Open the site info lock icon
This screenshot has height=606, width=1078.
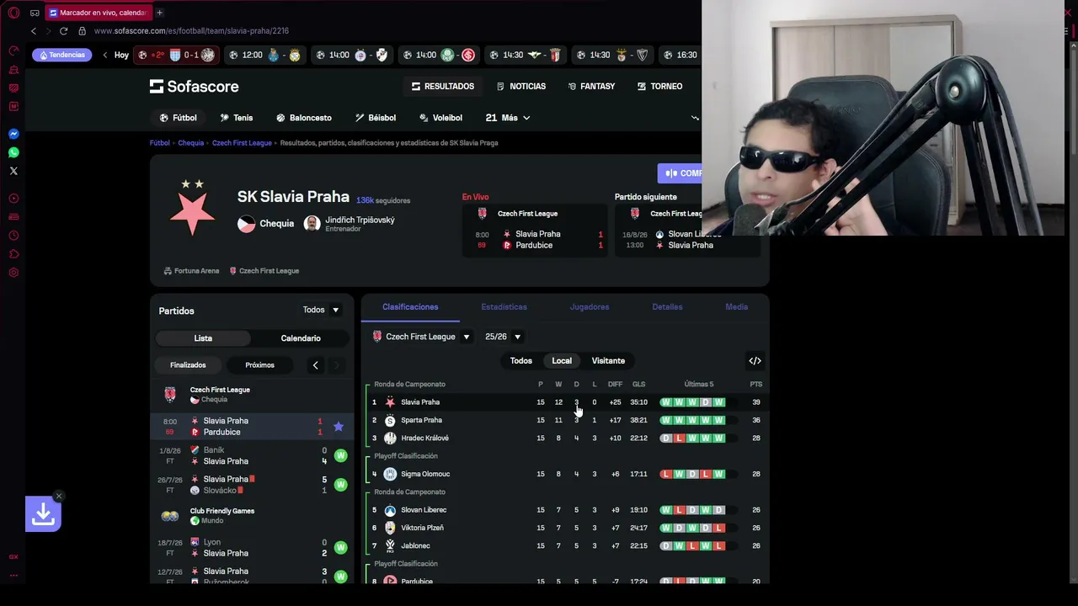82,31
